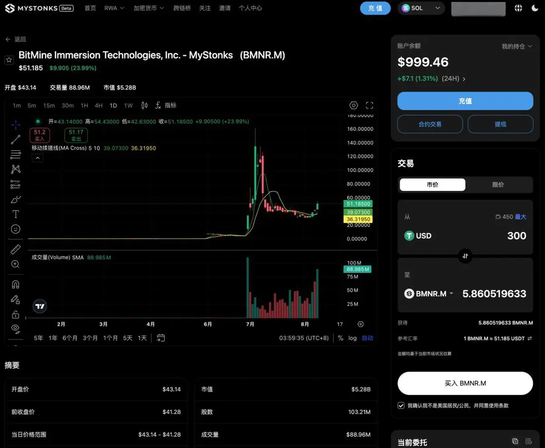Click the top bar 充值 button

click(x=375, y=8)
